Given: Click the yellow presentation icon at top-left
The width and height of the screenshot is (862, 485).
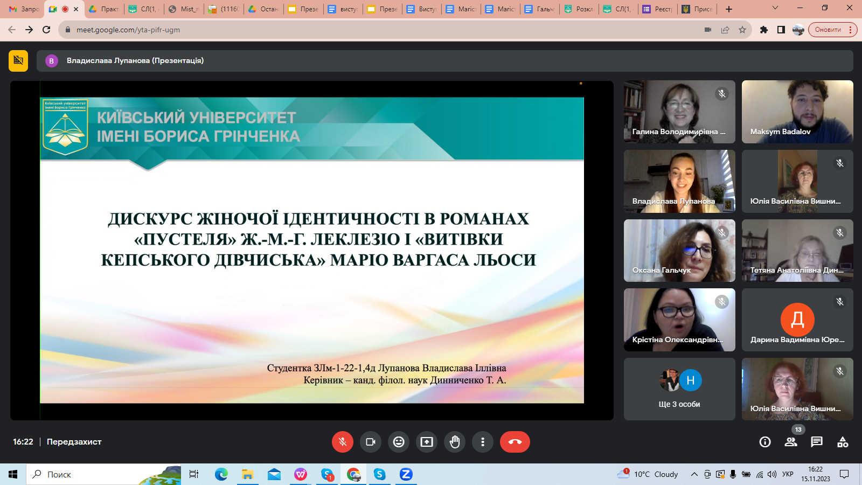Looking at the screenshot, I should click(18, 61).
